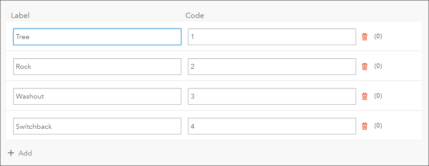The height and width of the screenshot is (166, 429).
Task: Click the plus icon next to Add
Action: click(11, 153)
